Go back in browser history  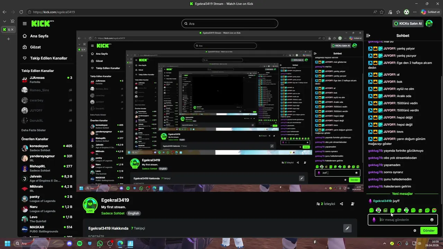(x=4, y=12)
